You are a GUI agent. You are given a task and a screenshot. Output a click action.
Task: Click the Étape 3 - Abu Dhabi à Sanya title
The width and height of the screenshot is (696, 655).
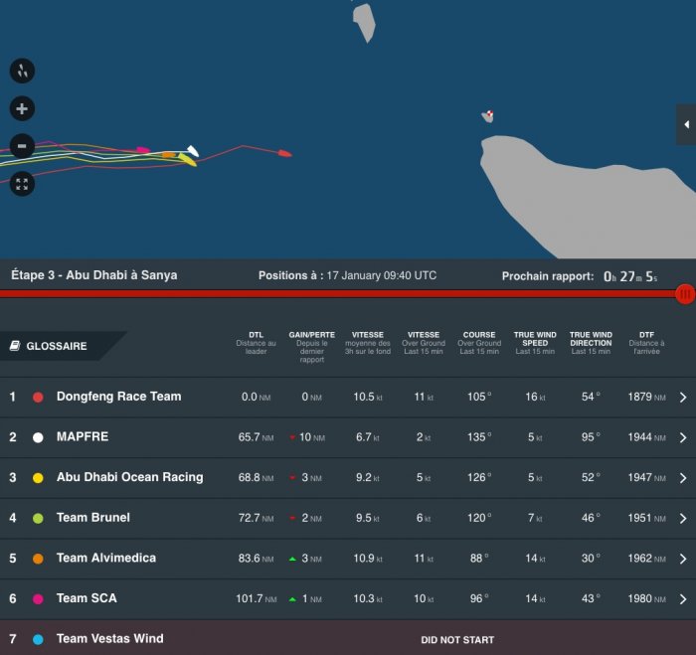pos(94,275)
